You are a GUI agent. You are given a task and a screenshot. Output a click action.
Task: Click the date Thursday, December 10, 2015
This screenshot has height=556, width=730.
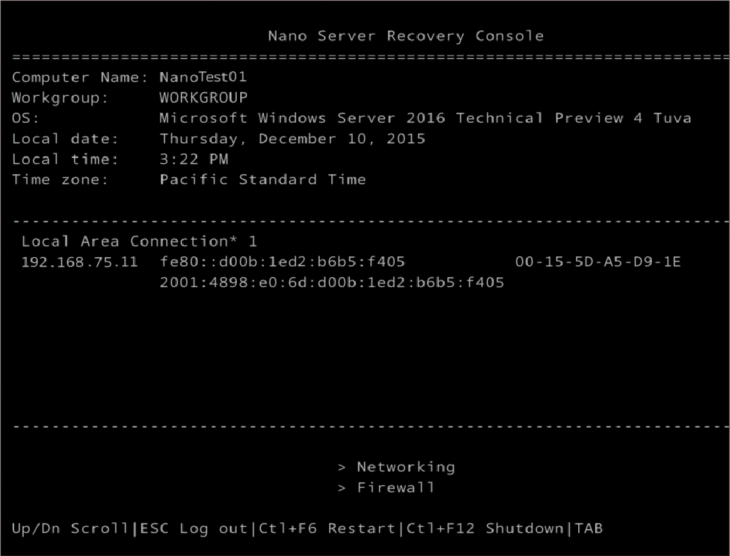point(292,139)
